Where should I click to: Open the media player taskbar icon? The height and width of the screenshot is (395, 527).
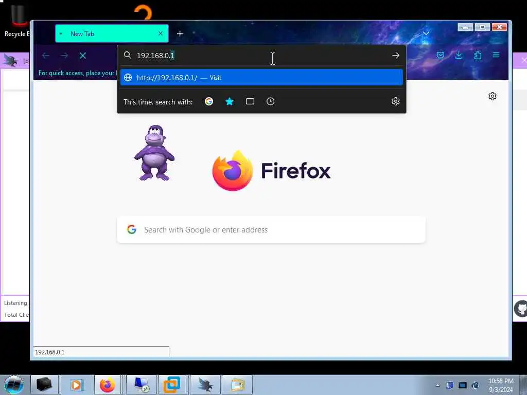[x=76, y=385]
